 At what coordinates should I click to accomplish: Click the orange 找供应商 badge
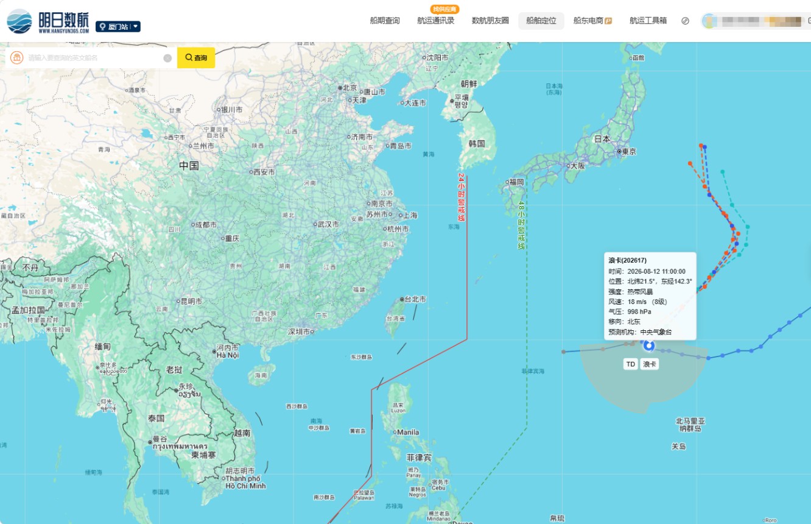[x=444, y=9]
